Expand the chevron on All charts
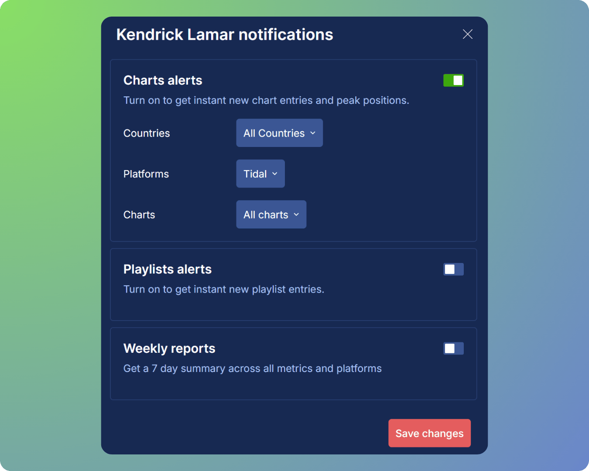 point(296,215)
